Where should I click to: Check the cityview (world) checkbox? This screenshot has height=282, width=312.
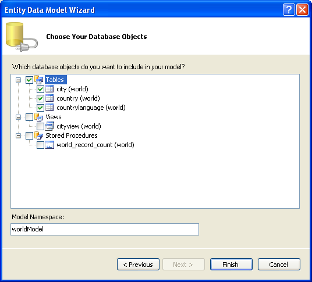40,126
